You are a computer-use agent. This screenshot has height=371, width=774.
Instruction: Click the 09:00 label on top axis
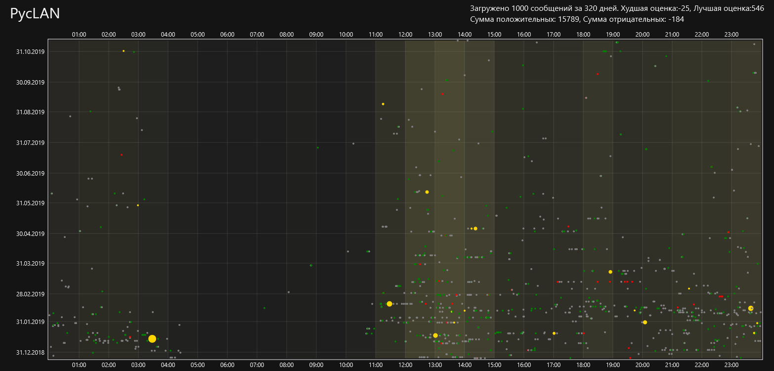(316, 35)
